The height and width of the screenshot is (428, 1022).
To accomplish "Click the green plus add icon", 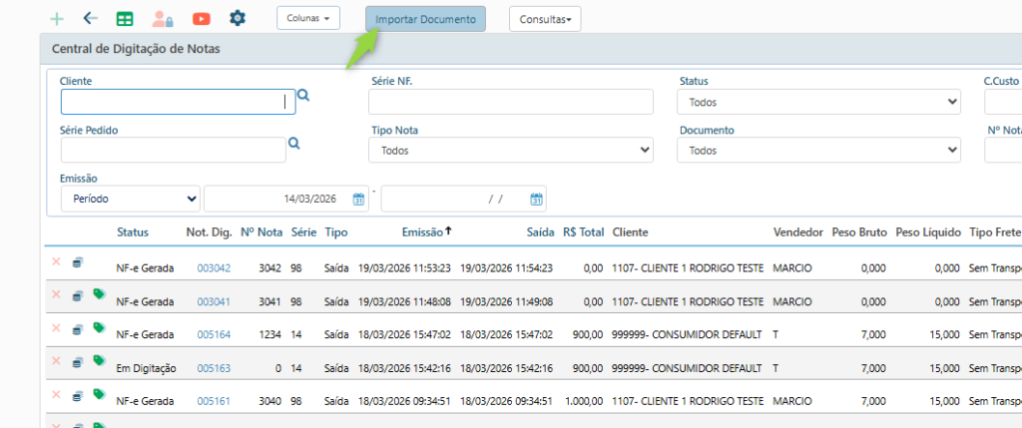I will [57, 19].
